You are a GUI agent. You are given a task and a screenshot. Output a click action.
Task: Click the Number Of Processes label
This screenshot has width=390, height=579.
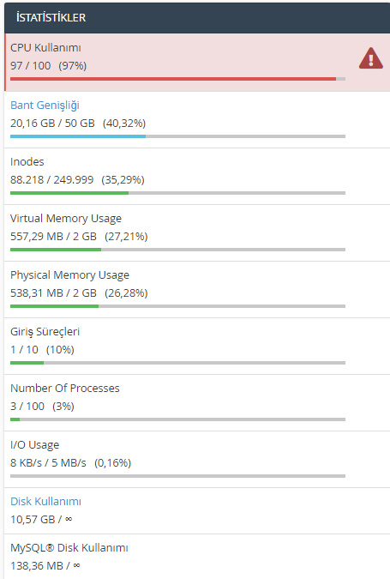coord(65,388)
